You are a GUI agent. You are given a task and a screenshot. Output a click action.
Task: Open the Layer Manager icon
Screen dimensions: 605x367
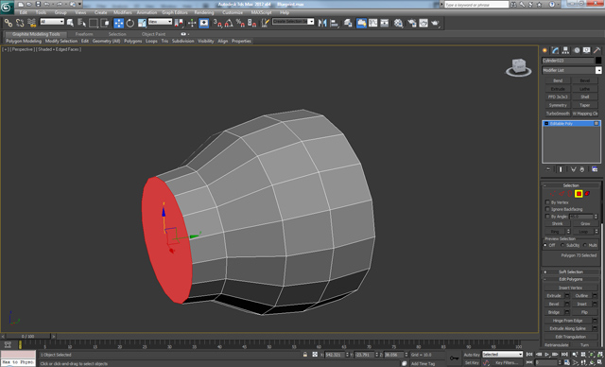(x=348, y=23)
